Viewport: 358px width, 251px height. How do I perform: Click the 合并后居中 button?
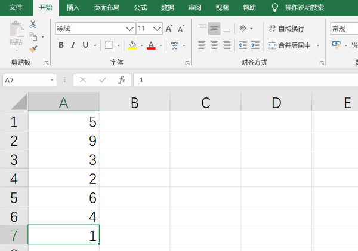289,45
